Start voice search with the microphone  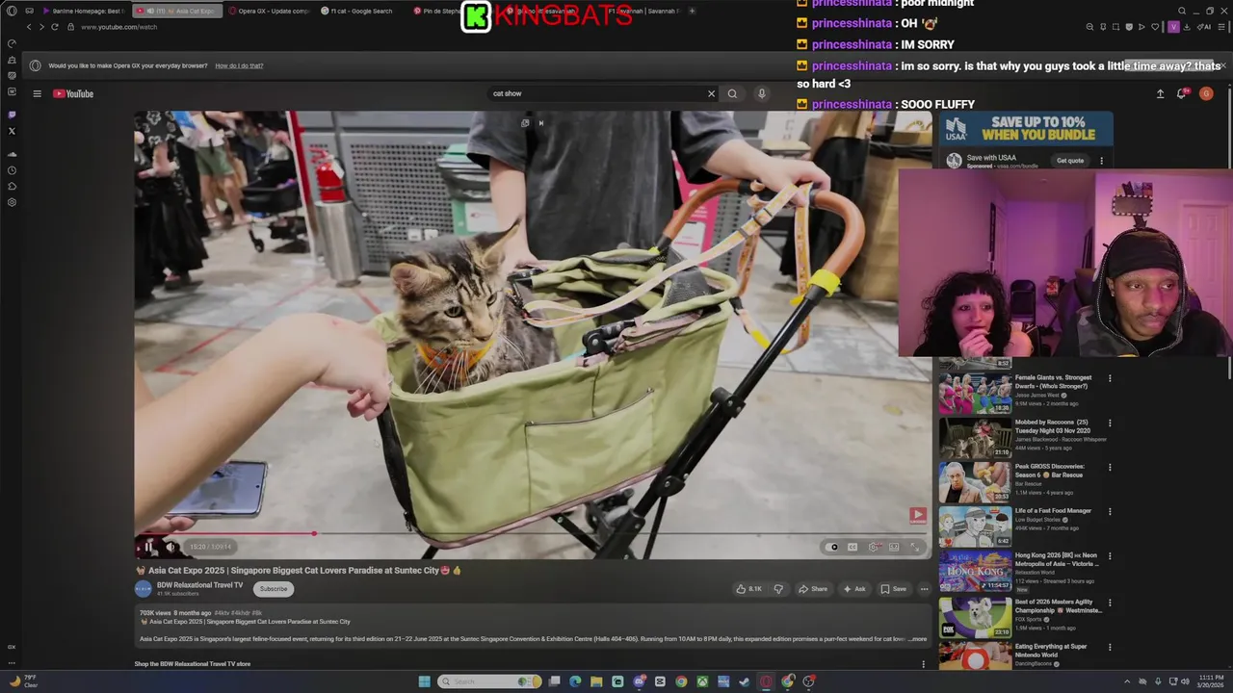tap(761, 93)
